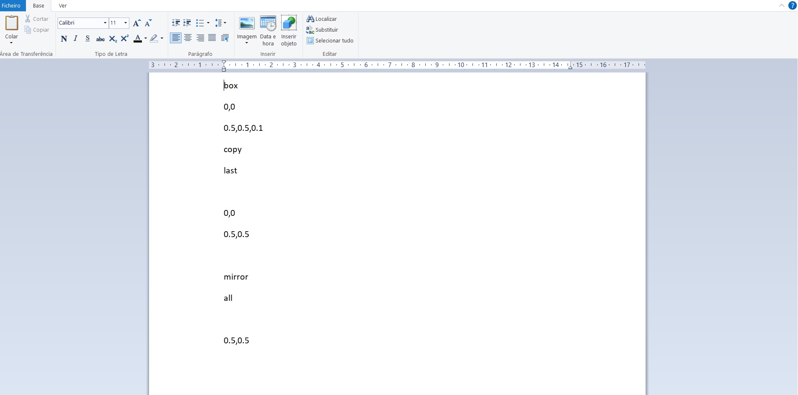The image size is (798, 395).
Task: Align text to the left
Action: (176, 38)
